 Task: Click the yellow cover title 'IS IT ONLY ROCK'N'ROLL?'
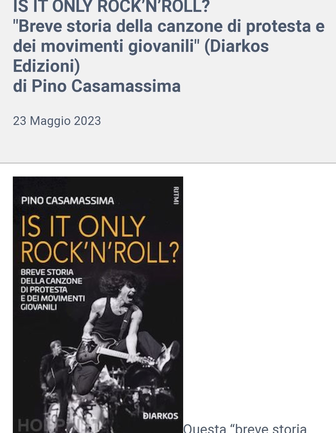[100, 239]
